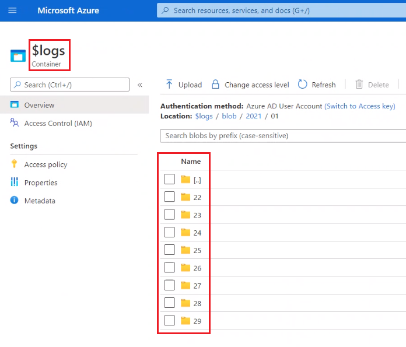Open the folder named 22

(197, 197)
